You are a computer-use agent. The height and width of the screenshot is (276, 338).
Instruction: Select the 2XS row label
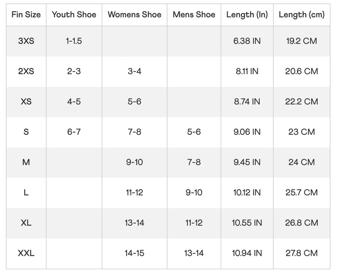pos(26,71)
